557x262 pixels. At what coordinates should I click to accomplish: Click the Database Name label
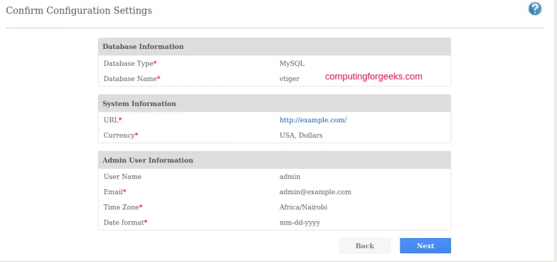pos(132,79)
